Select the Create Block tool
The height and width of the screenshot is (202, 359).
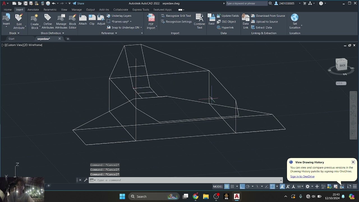(x=34, y=21)
